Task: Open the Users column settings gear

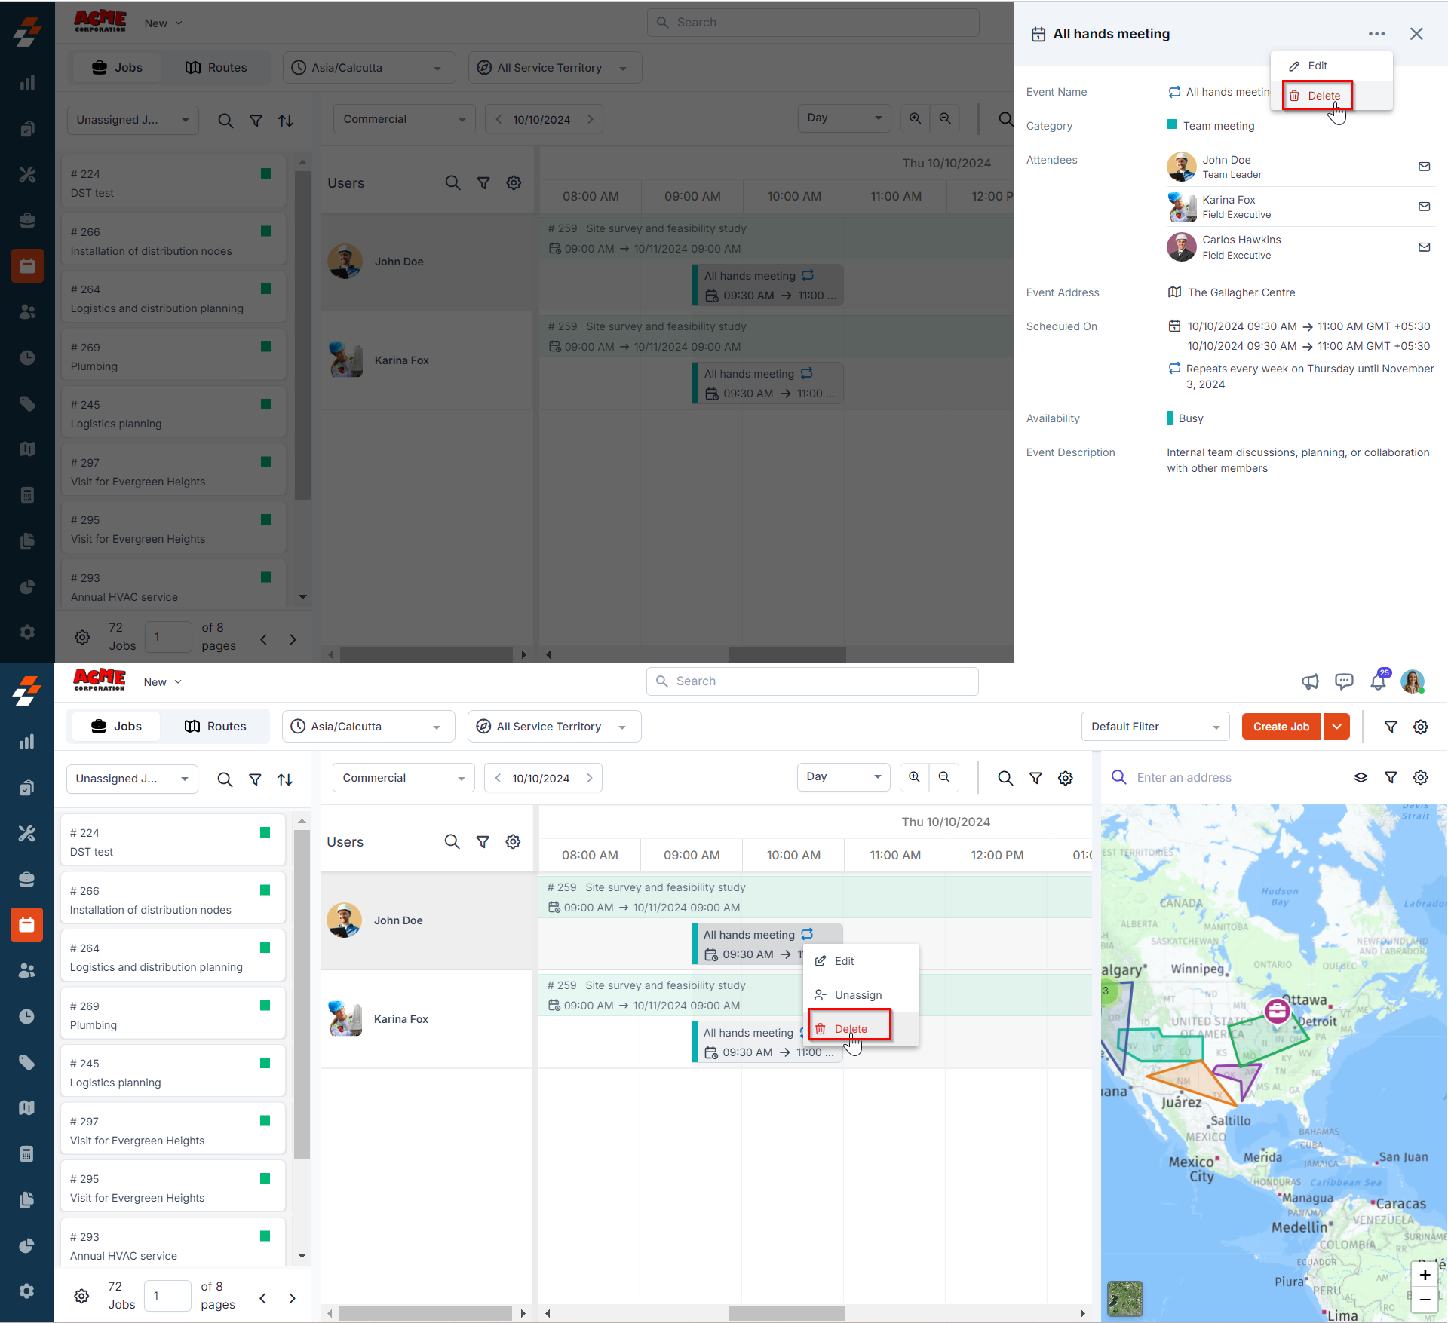Action: pyautogui.click(x=513, y=842)
